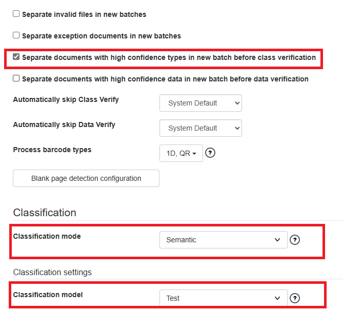This screenshot has height=312, width=343.
Task: Click the Classification section heading
Action: [x=45, y=213]
